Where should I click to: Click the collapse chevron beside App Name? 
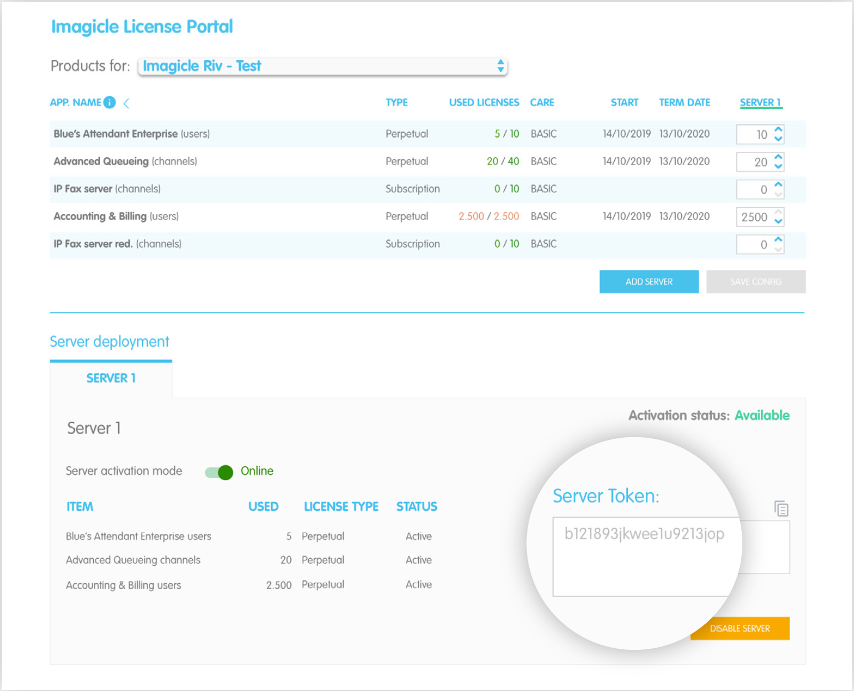click(127, 103)
